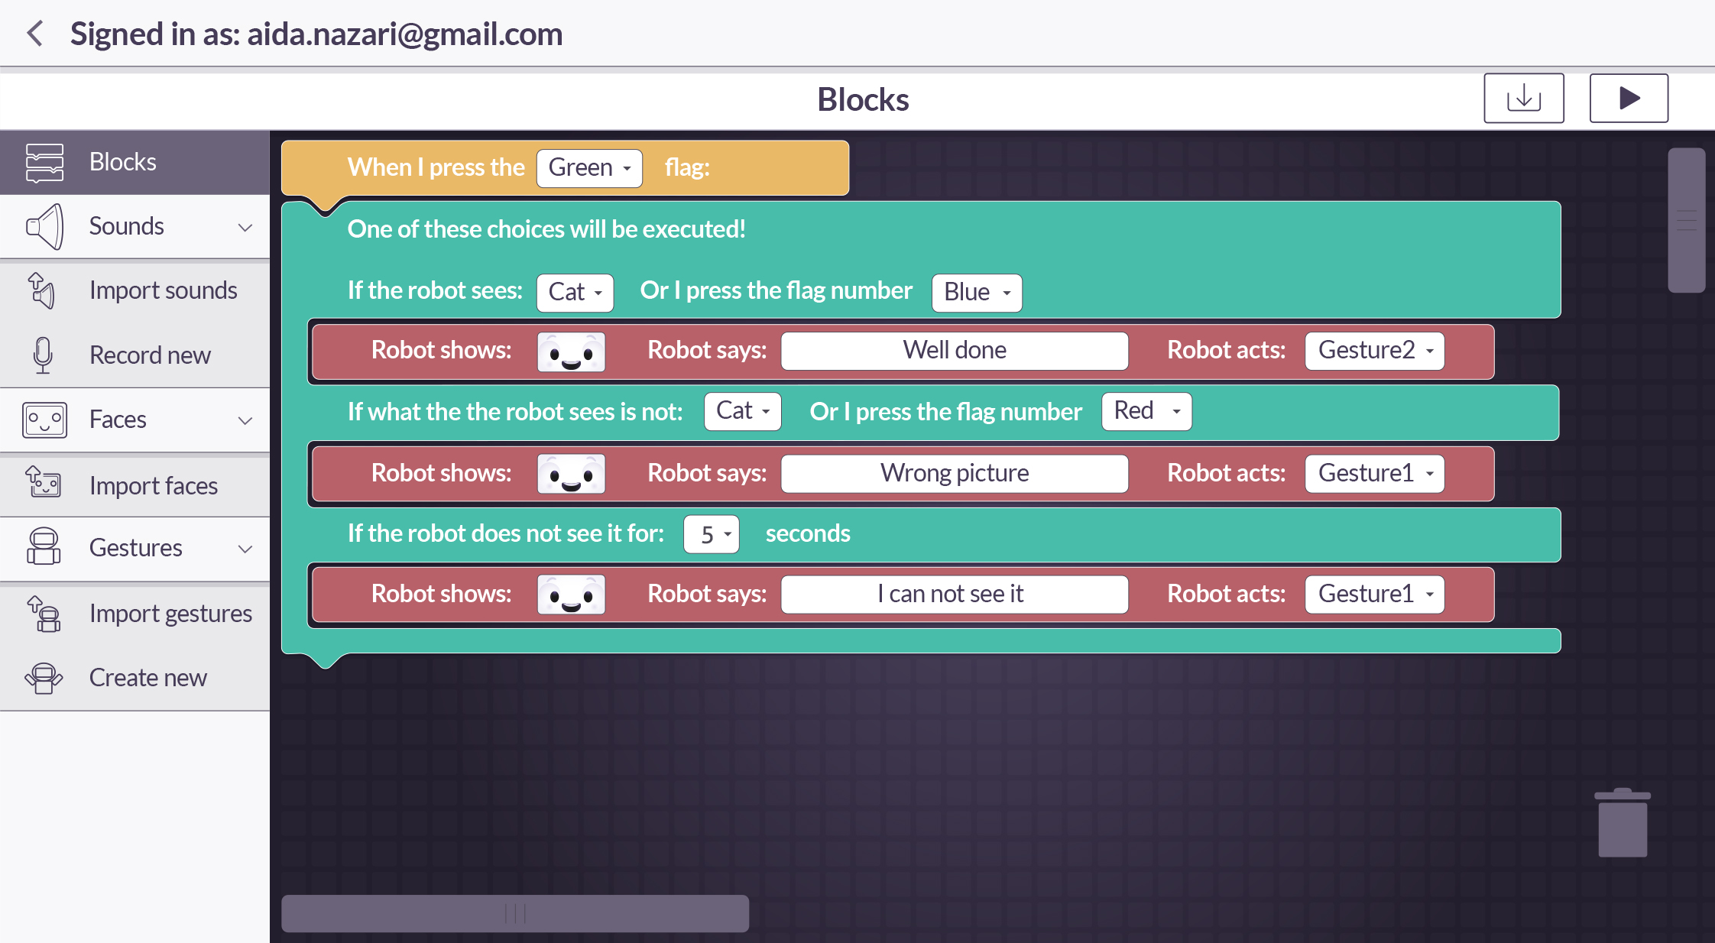Click the Import sounds icon
This screenshot has width=1715, height=943.
point(43,290)
